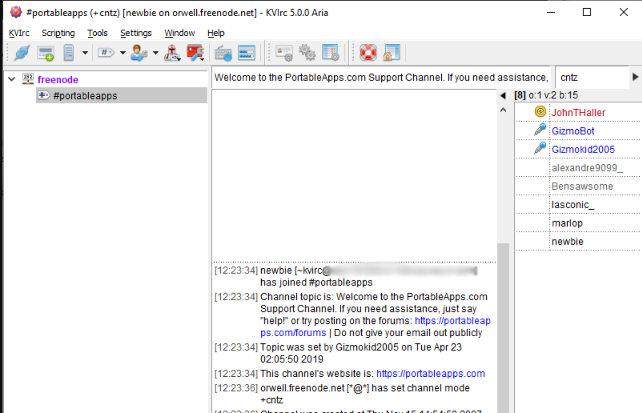
Task: Click the keyboard shortcuts editor icon
Action: coord(223,52)
